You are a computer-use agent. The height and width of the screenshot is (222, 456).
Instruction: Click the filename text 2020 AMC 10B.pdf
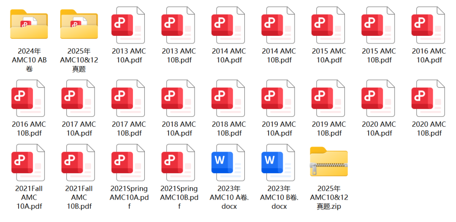tap(429, 128)
